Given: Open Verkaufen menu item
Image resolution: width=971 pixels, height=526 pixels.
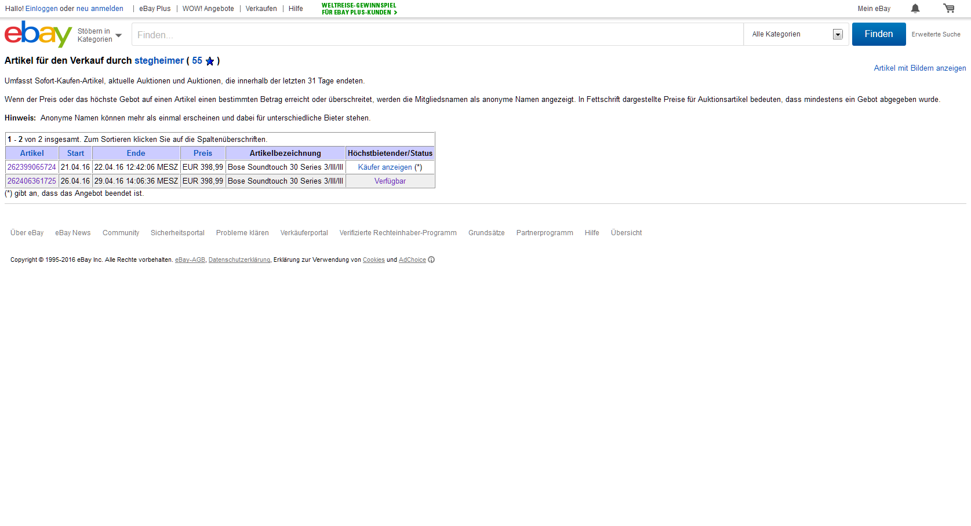Looking at the screenshot, I should (x=261, y=9).
